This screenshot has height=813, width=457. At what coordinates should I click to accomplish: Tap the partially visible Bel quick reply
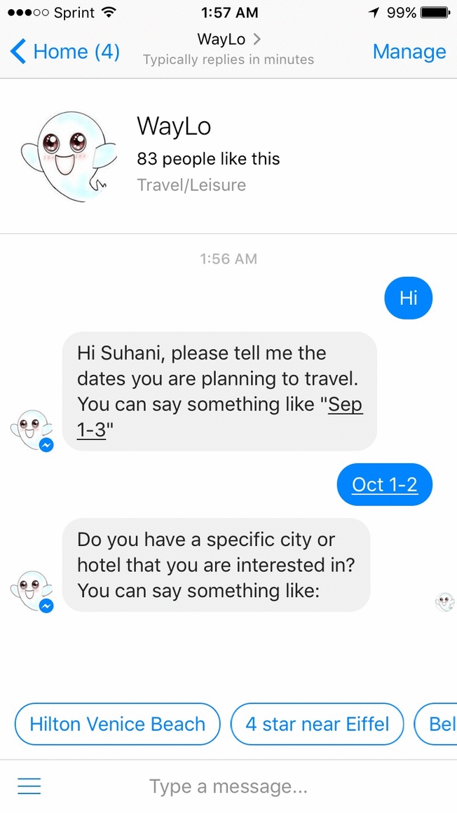[436, 724]
